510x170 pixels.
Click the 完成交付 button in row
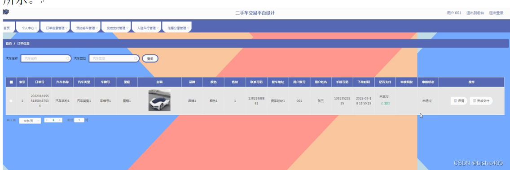coord(481,101)
